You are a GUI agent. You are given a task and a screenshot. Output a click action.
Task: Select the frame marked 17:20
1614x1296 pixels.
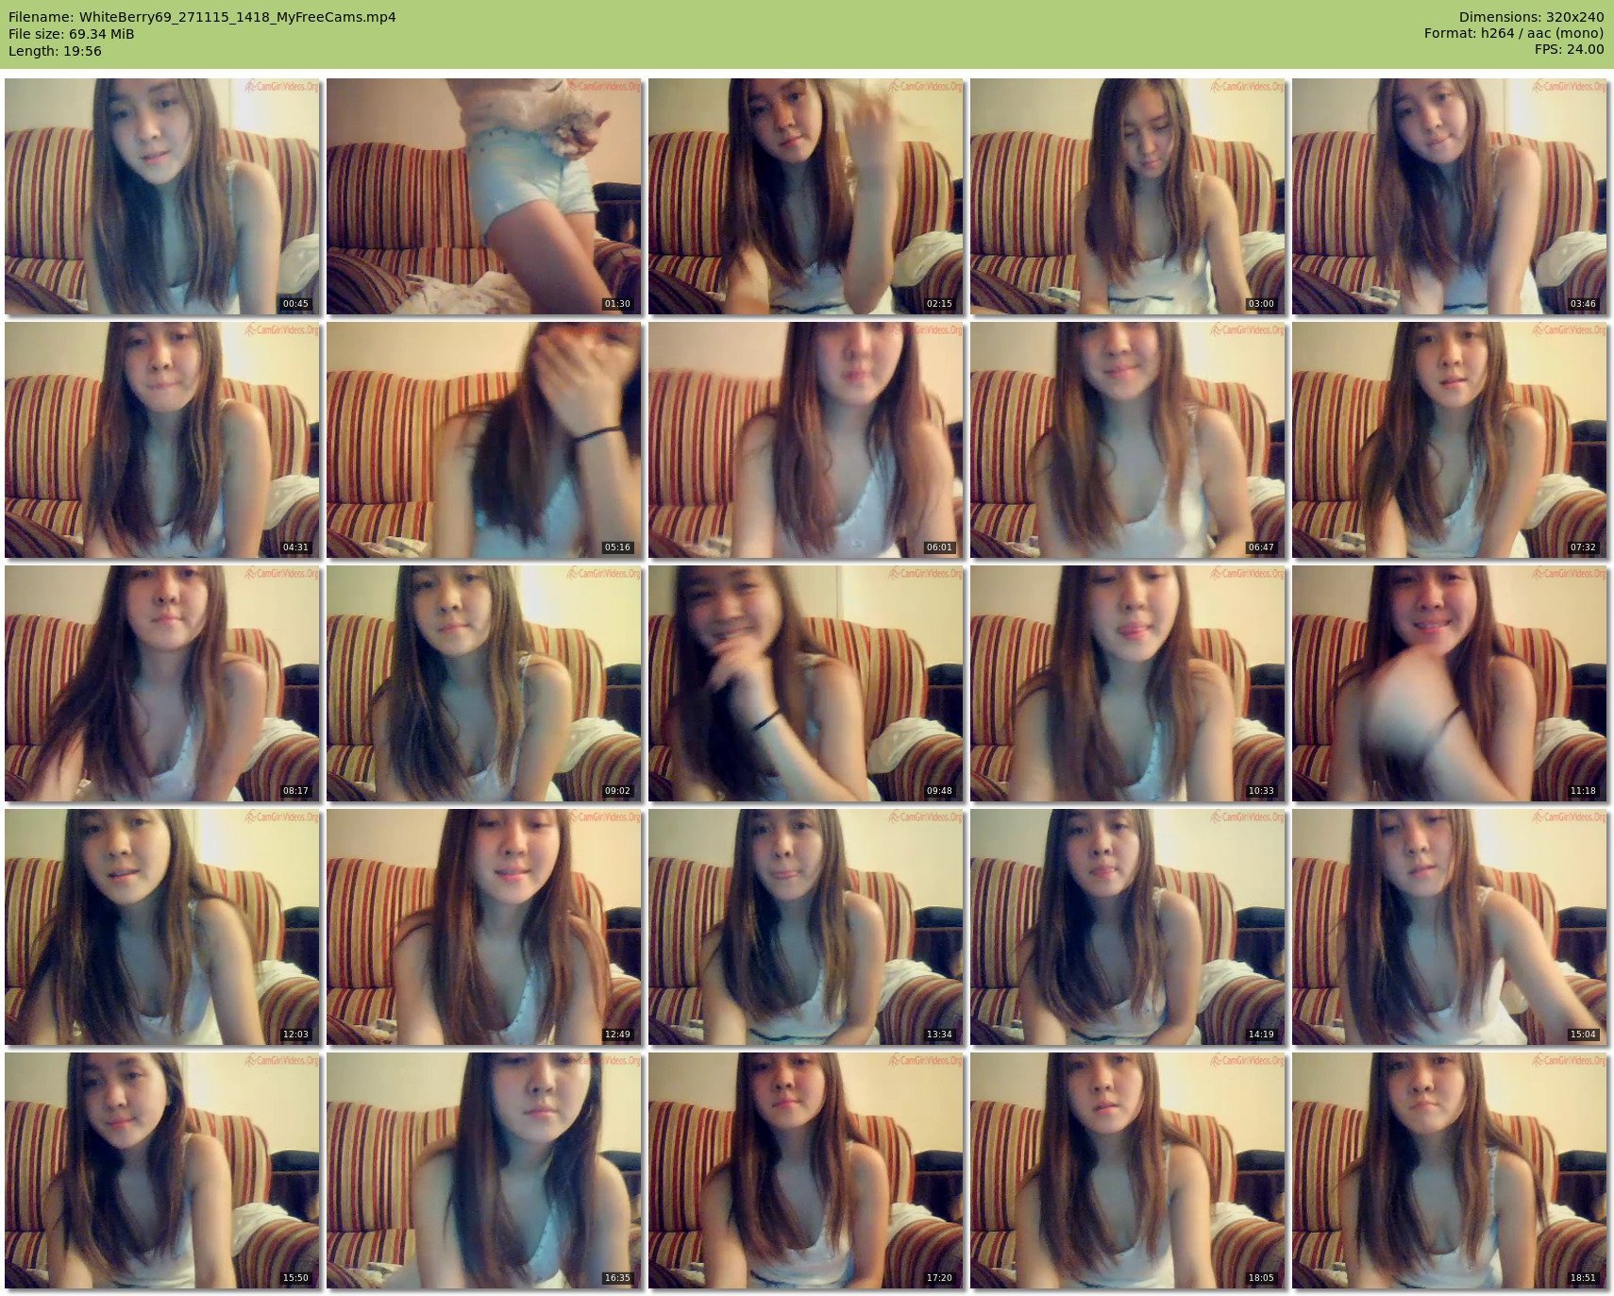click(806, 1170)
